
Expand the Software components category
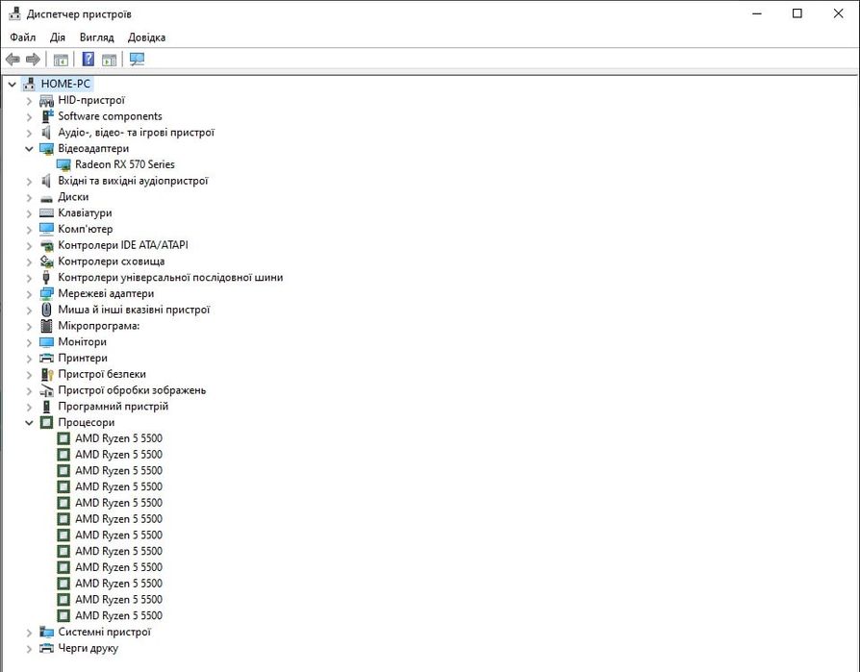(x=29, y=116)
